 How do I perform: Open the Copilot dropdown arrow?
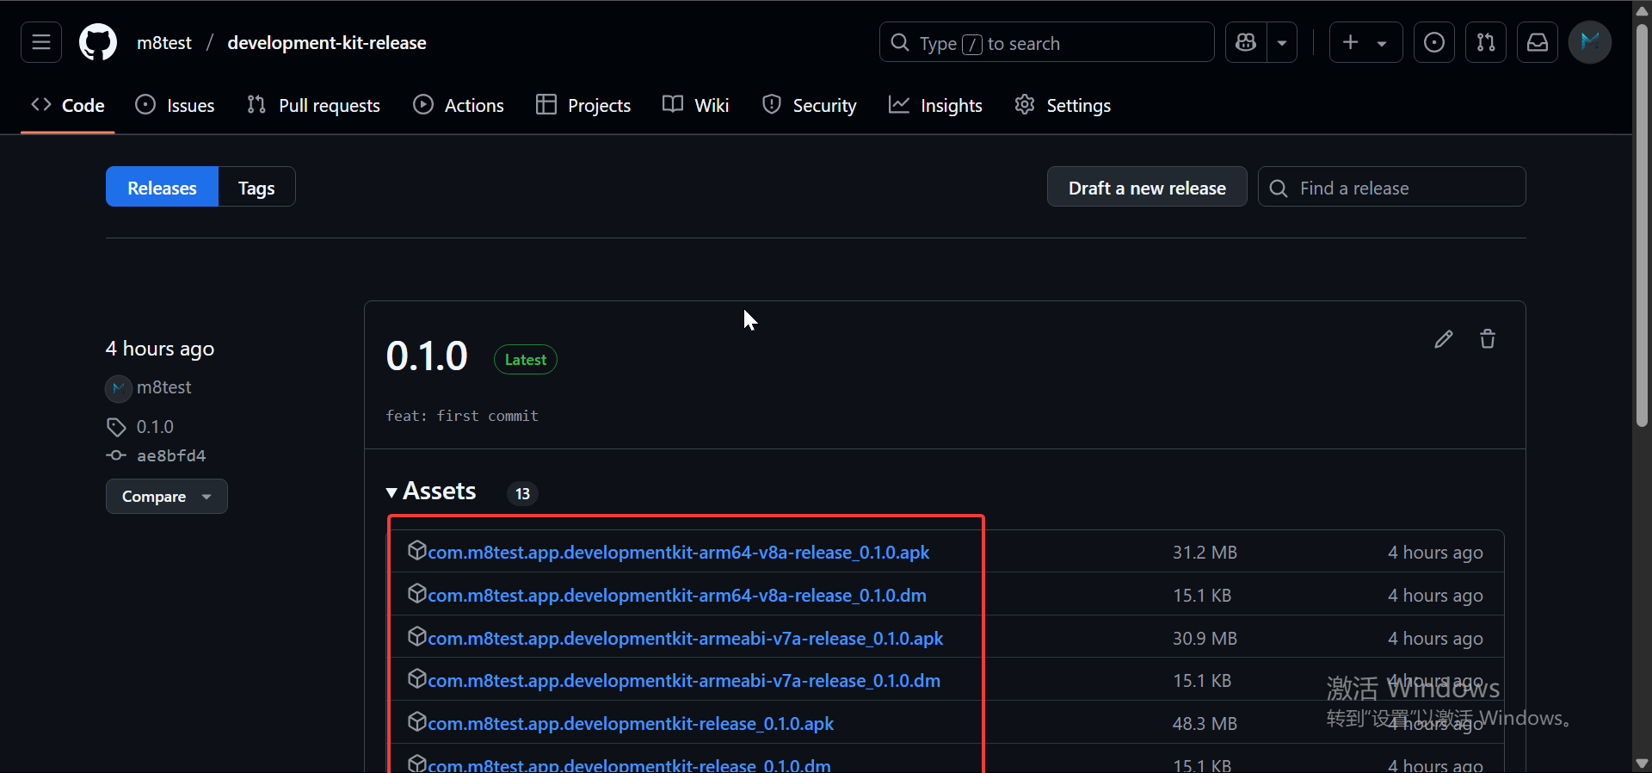coord(1282,42)
